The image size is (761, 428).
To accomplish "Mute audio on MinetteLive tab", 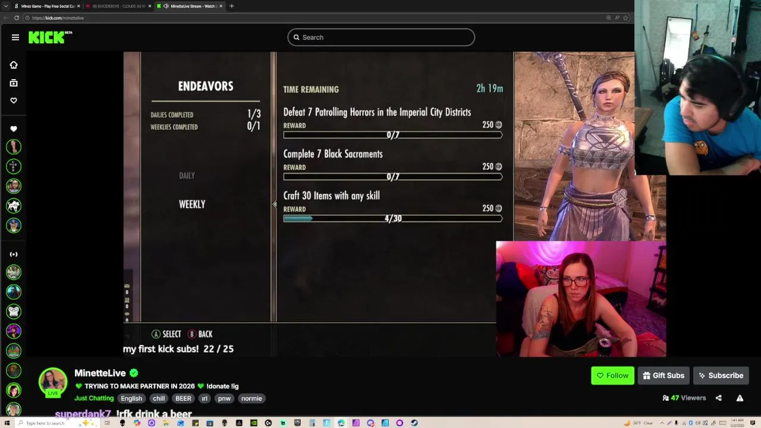I will point(166,6).
